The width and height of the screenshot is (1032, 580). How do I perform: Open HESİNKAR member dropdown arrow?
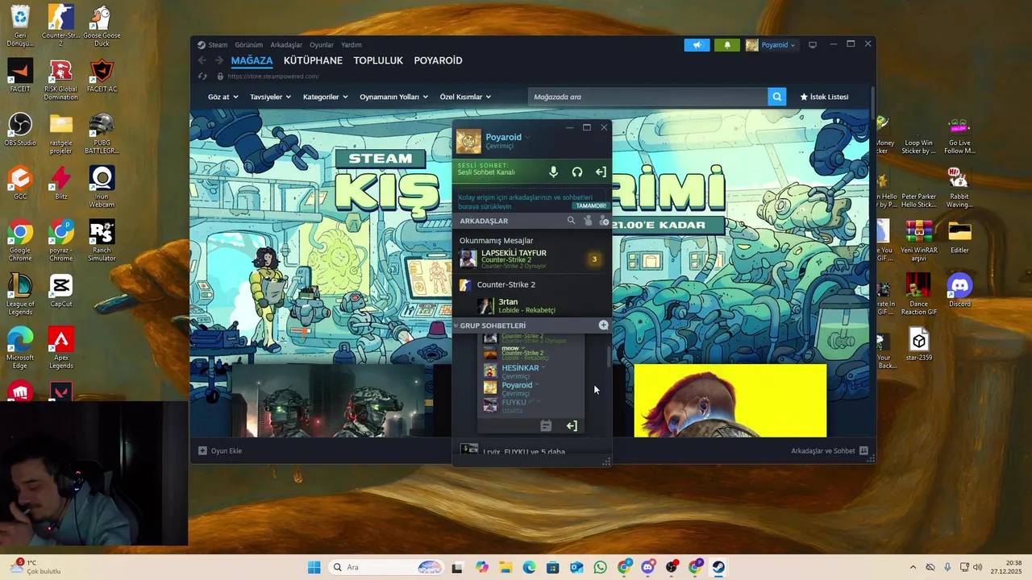[543, 367]
